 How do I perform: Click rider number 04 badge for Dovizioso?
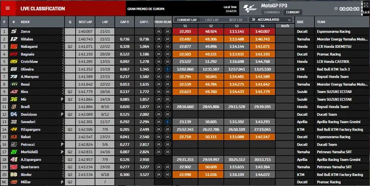point(14,115)
